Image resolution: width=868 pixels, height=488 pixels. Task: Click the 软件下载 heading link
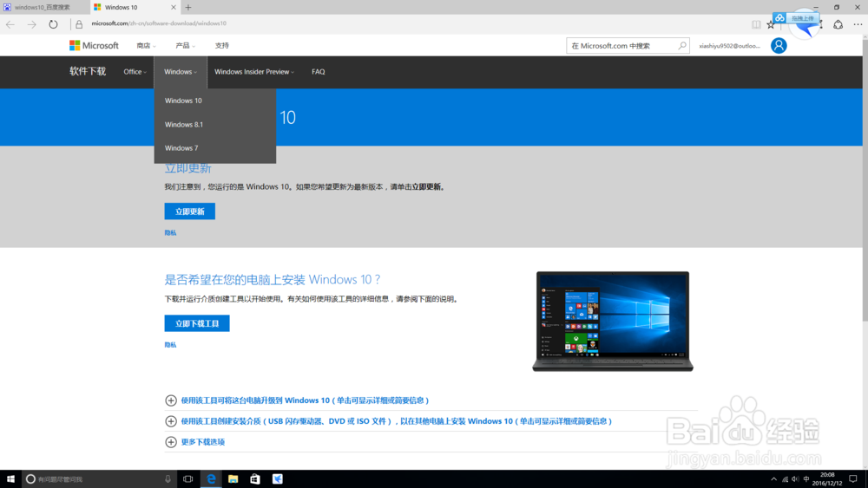(88, 71)
